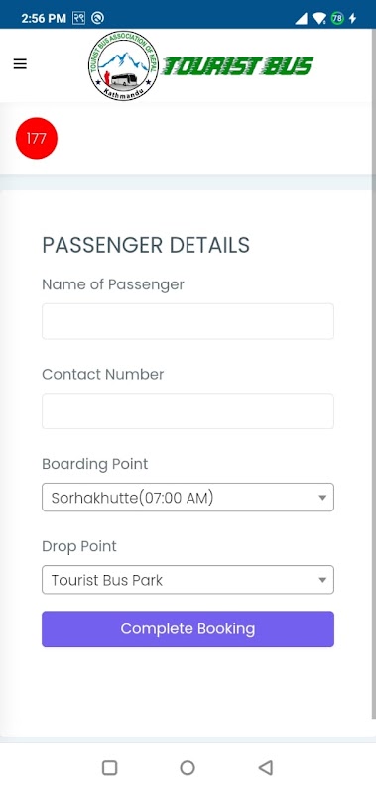The height and width of the screenshot is (793, 376).
Task: Tap the green TOURIST BUS wordmark
Action: [x=237, y=66]
